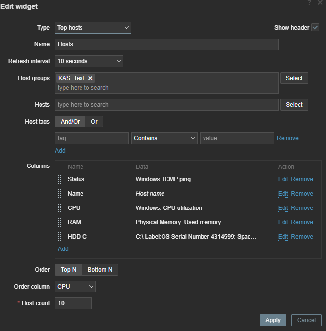
Task: Click the drag handle for HDD-C column
Action: pyautogui.click(x=60, y=237)
